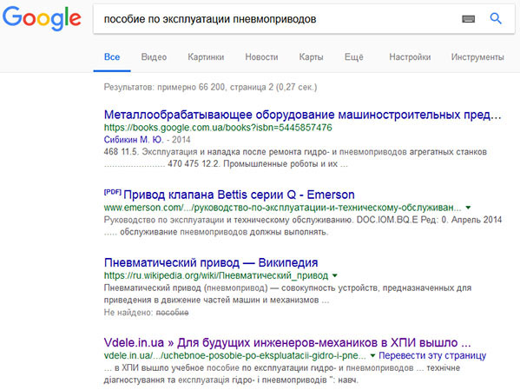Viewport: 520px width, 390px height.
Task: Open the on-screen keyboard icon
Action: (x=468, y=19)
